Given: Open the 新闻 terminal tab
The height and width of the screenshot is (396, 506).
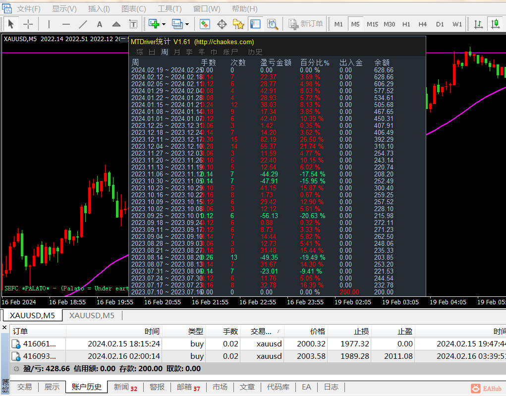Looking at the screenshot, I should [x=125, y=387].
